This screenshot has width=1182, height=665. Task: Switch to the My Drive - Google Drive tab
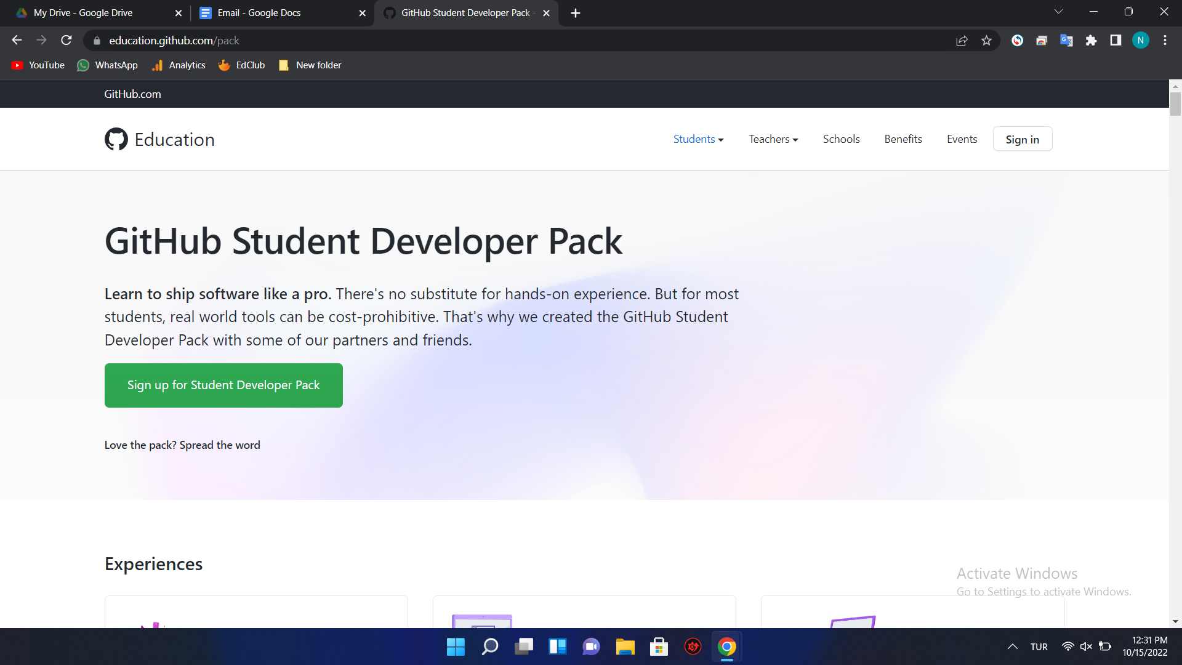pos(86,12)
